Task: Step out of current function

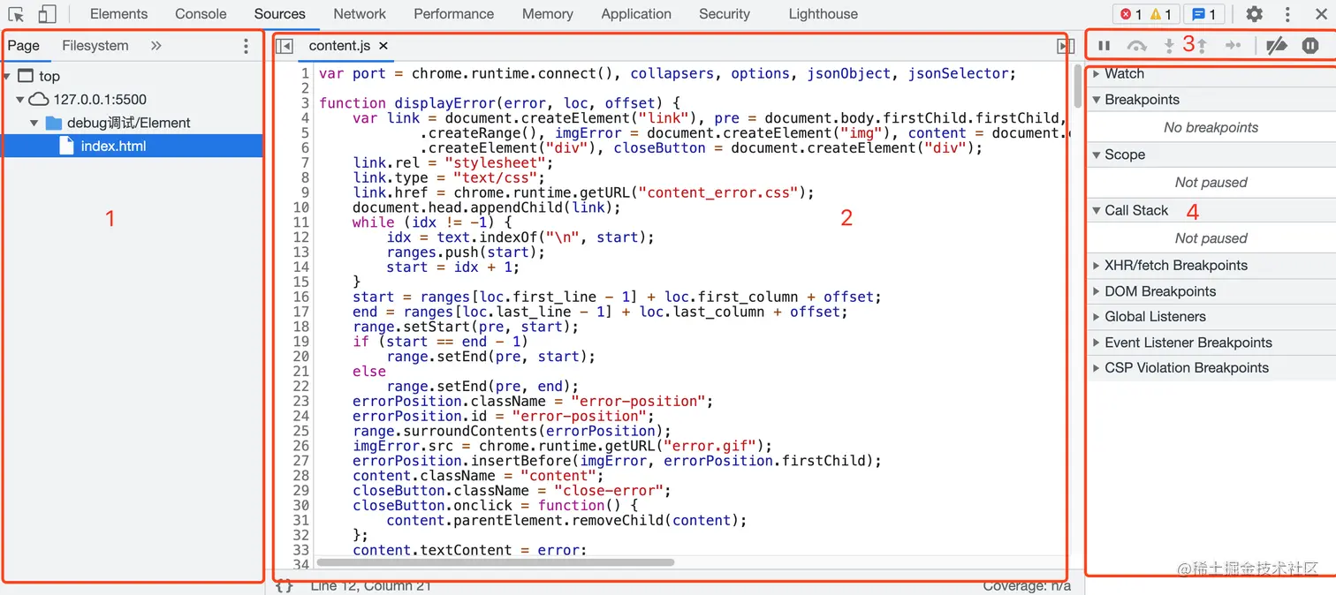Action: pos(1202,46)
